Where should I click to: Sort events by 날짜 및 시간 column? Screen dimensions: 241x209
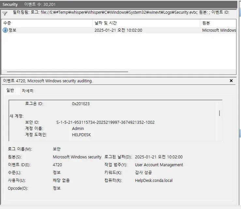(x=146, y=23)
